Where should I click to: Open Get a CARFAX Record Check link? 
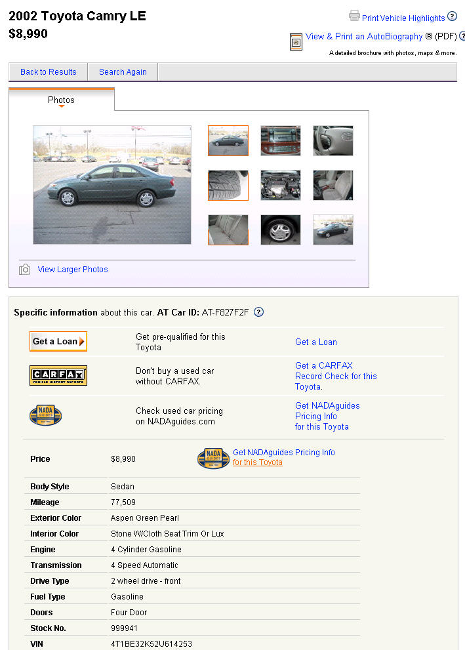click(x=336, y=376)
